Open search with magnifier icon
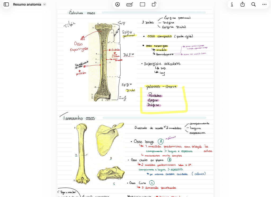 click(253, 5)
